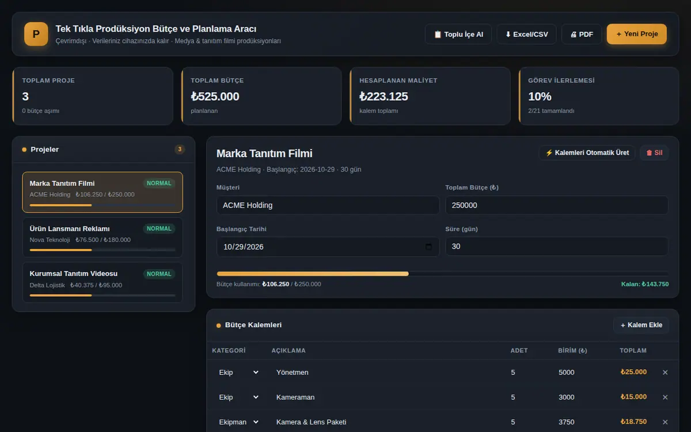The height and width of the screenshot is (432, 691).
Task: Click the Görev İlerlemesi stat card
Action: click(599, 96)
